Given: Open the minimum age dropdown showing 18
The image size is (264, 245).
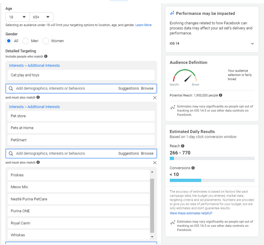Looking at the screenshot, I should click(x=18, y=17).
